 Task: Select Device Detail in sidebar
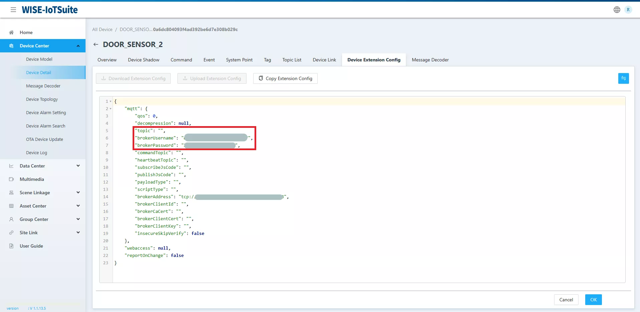click(x=38, y=72)
